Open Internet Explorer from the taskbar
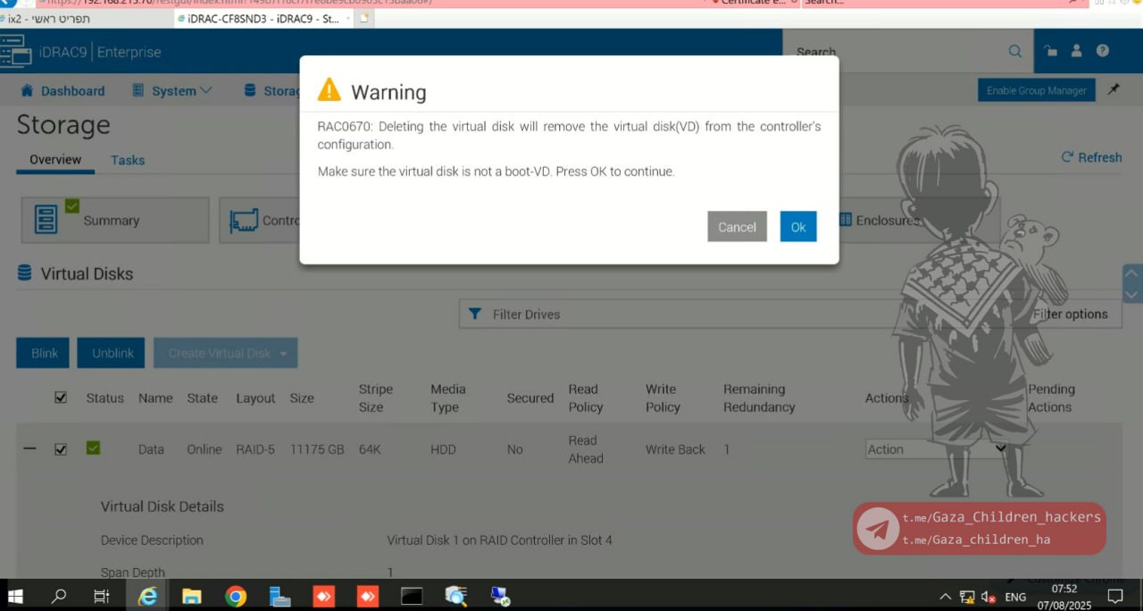This screenshot has height=611, width=1143. tap(147, 596)
